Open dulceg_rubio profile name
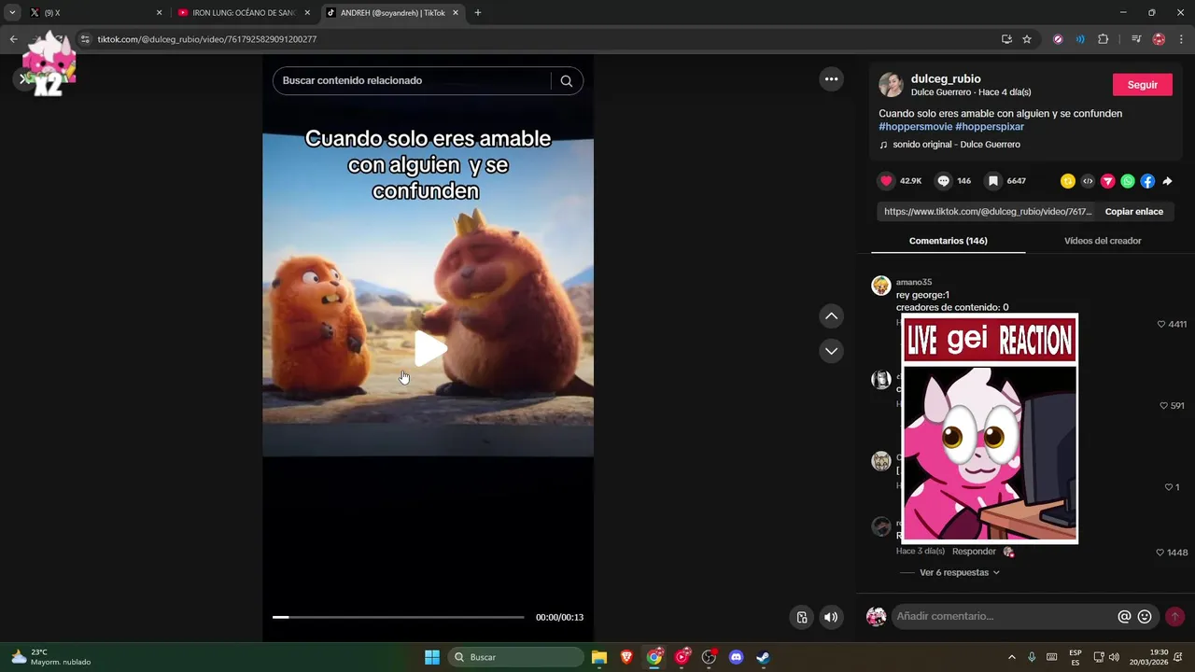This screenshot has width=1195, height=672. pyautogui.click(x=946, y=79)
